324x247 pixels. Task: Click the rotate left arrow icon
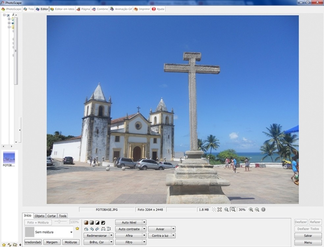92,229
